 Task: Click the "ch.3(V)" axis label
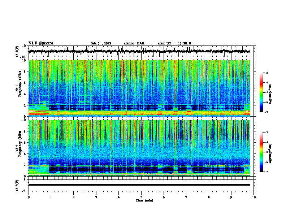17,185
